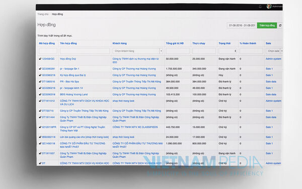Click the refresh icon beside Thêm hợp đồng
The image size is (302, 189).
pyautogui.click(x=280, y=26)
